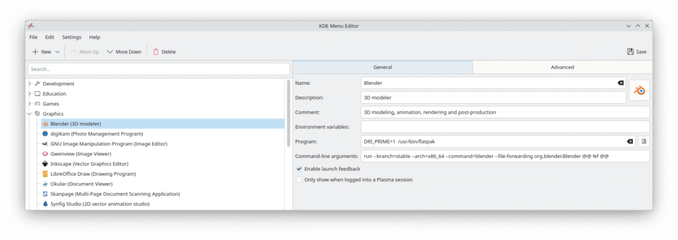The image size is (678, 240).
Task: Open the File menu
Action: click(33, 37)
